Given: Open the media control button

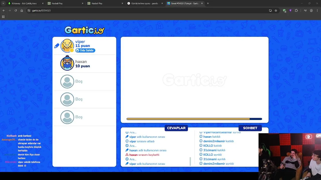Looking at the screenshot, I should click(305, 10).
